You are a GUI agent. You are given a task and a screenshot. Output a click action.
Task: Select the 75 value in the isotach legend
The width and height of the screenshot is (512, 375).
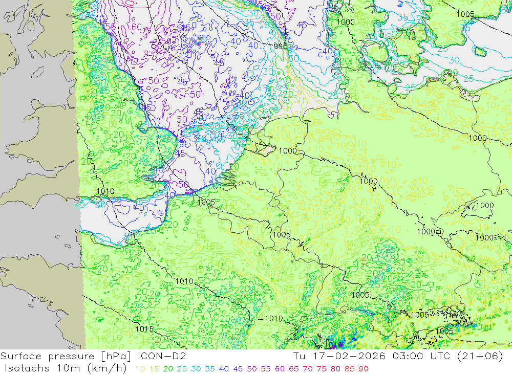322,369
